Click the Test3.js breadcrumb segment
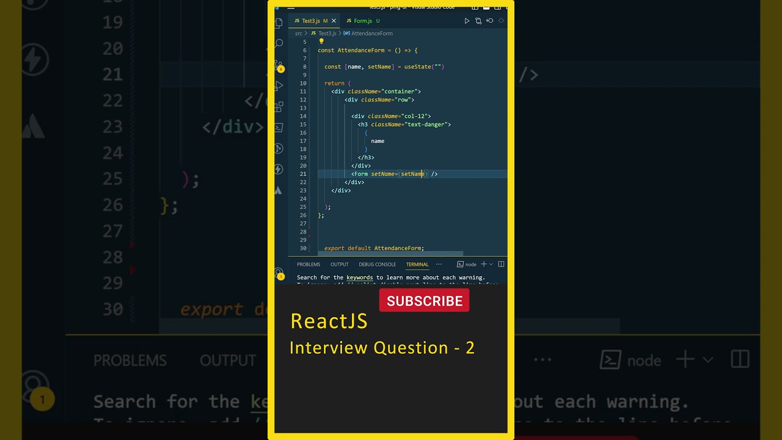The image size is (782, 440). pos(324,34)
